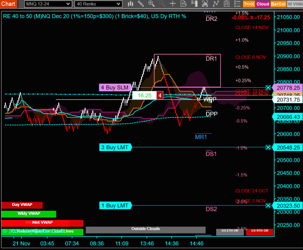Click the 1 Buy LMT order flag
This screenshot has width=303, height=250.
[115, 205]
